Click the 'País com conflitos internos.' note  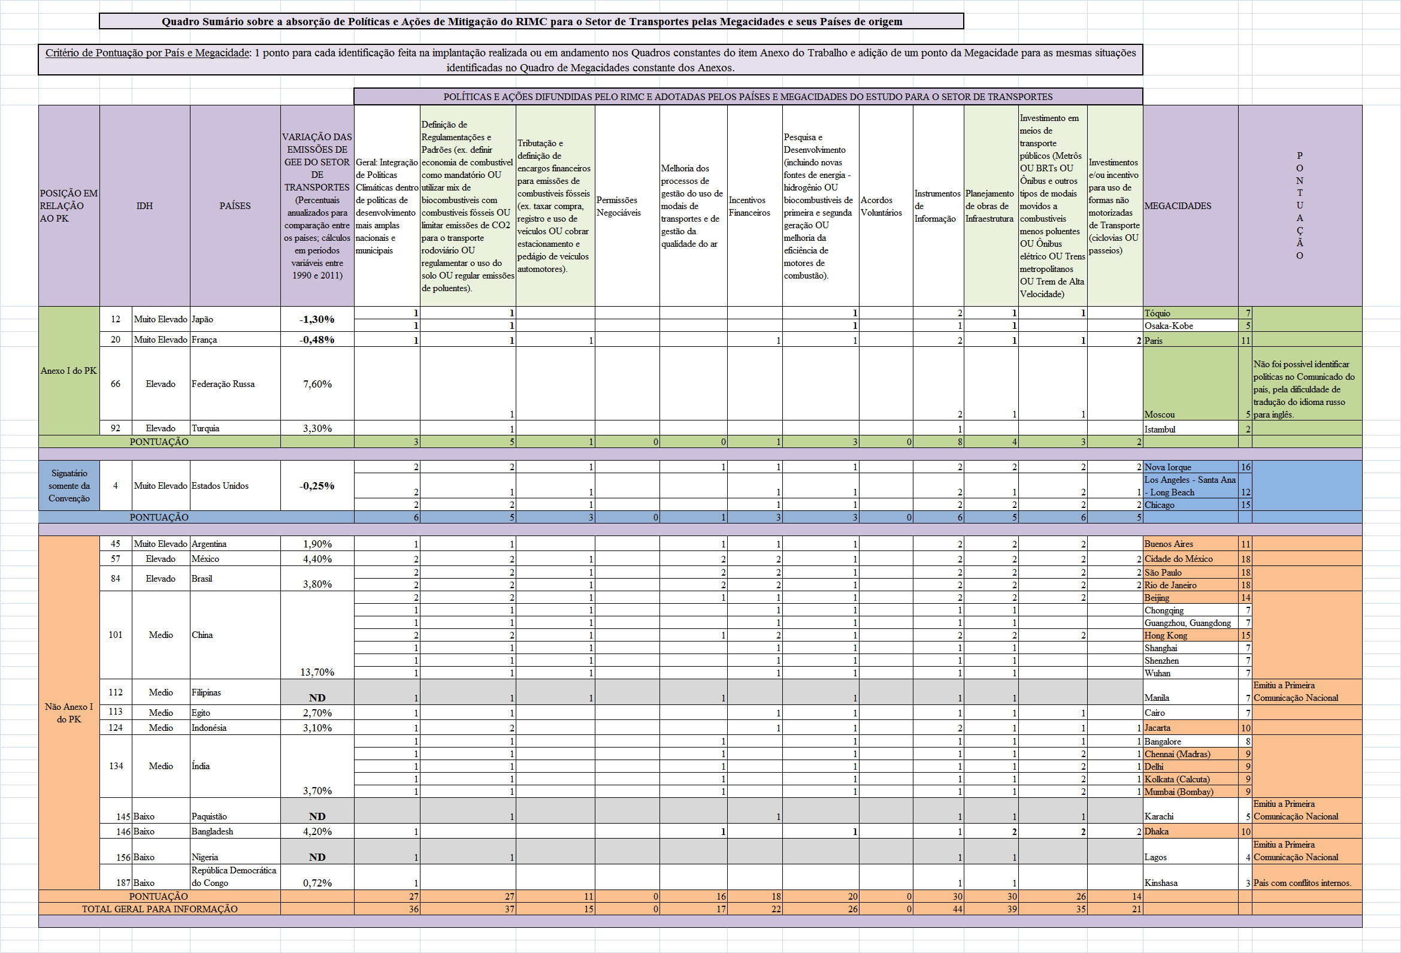pyautogui.click(x=1306, y=876)
